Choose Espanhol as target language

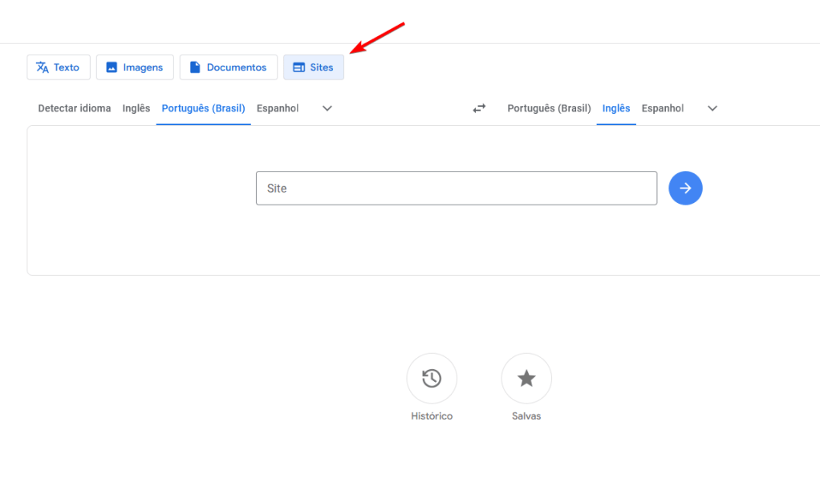click(x=663, y=108)
